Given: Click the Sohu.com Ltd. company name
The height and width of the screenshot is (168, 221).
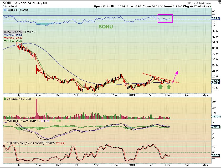Looking at the screenshot, I should (x=23, y=3).
